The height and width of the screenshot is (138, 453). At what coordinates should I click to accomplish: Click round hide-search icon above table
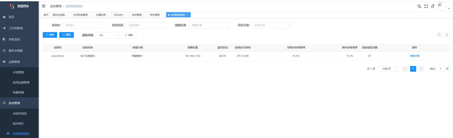pos(439,35)
